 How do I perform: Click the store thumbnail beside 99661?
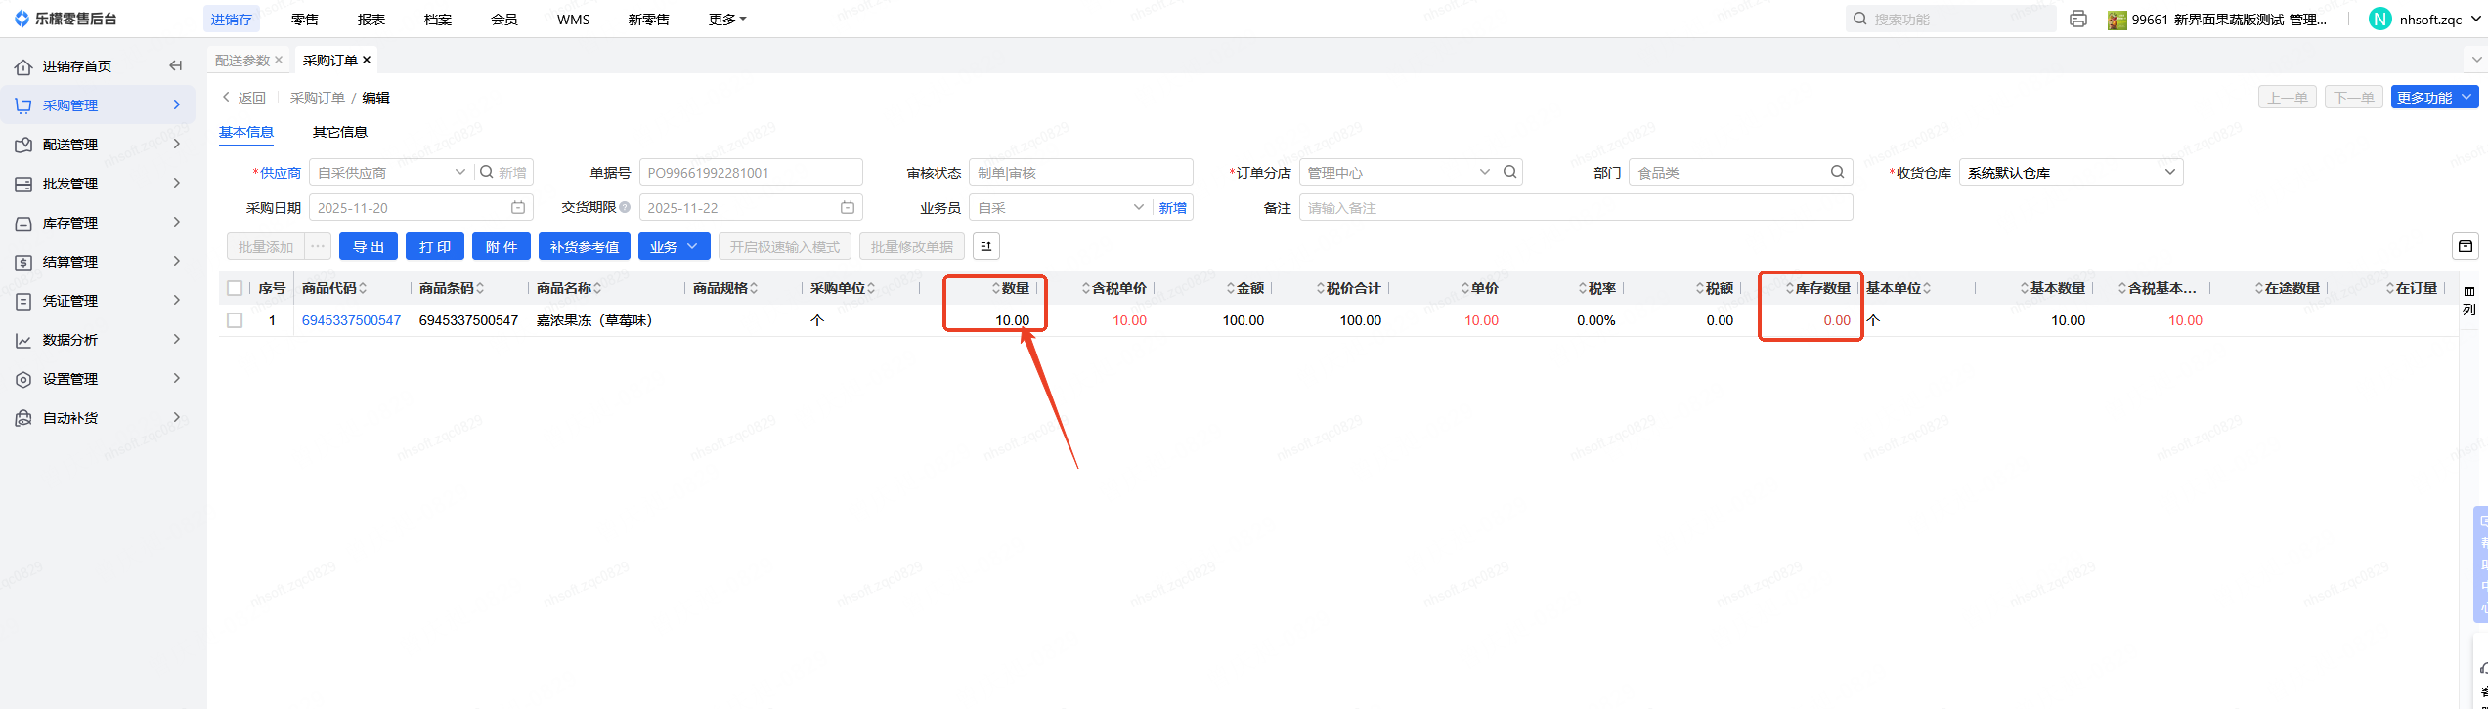[x=2117, y=20]
